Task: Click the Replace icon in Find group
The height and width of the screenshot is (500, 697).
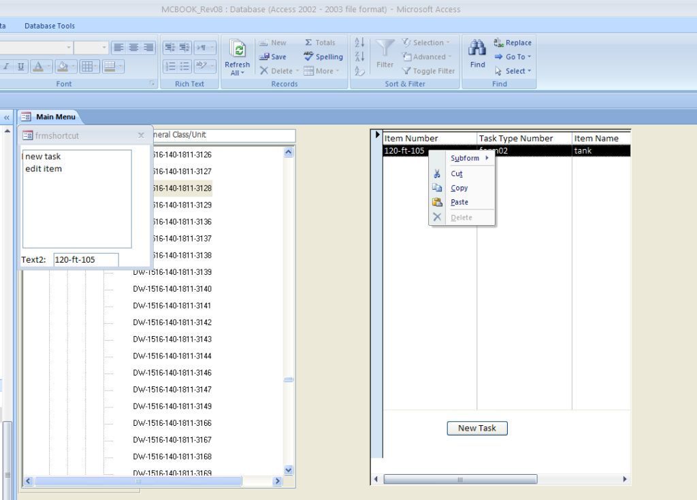Action: pyautogui.click(x=497, y=43)
